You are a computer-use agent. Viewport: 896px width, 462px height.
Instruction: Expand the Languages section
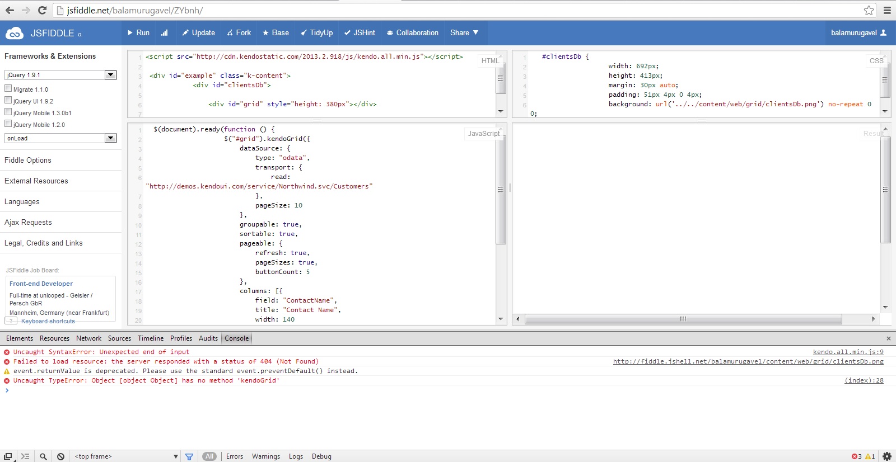click(60, 201)
